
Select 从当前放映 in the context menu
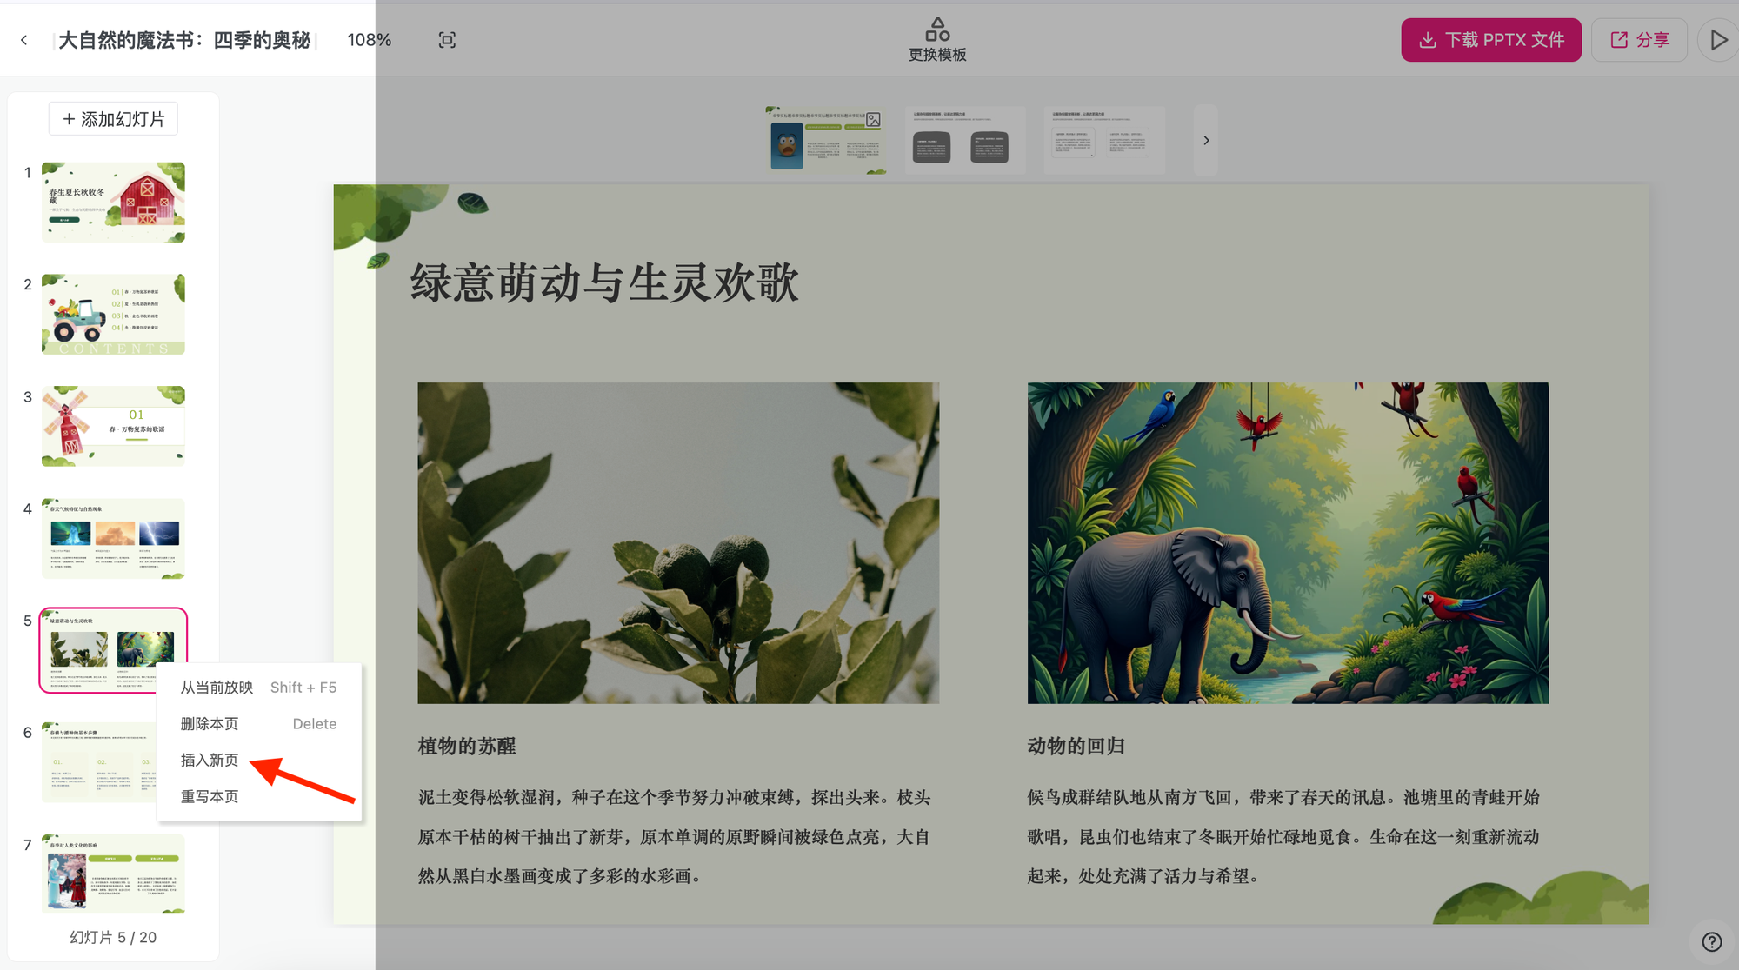pos(217,688)
